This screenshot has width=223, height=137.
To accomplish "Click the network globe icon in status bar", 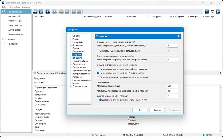I will coord(210,135).
